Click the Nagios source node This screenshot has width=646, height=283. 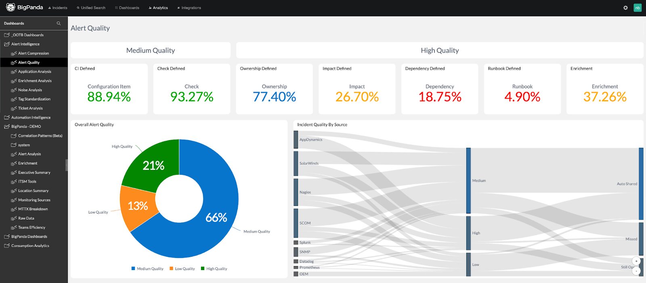(296, 192)
